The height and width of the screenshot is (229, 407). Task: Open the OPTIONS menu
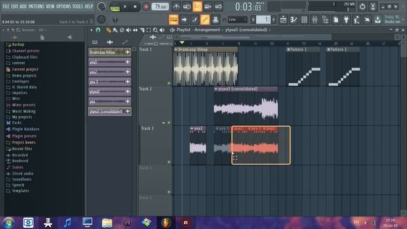64,6
